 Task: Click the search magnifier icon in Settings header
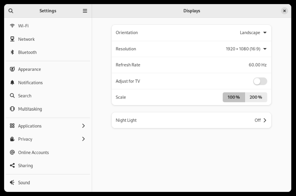coord(11,11)
